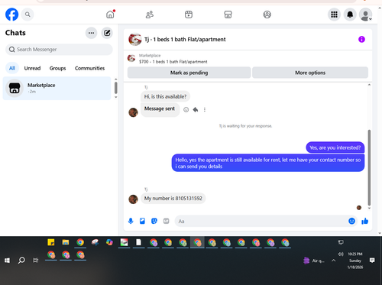Open the $700 apartment listing link
The image size is (382, 285).
tap(173, 62)
